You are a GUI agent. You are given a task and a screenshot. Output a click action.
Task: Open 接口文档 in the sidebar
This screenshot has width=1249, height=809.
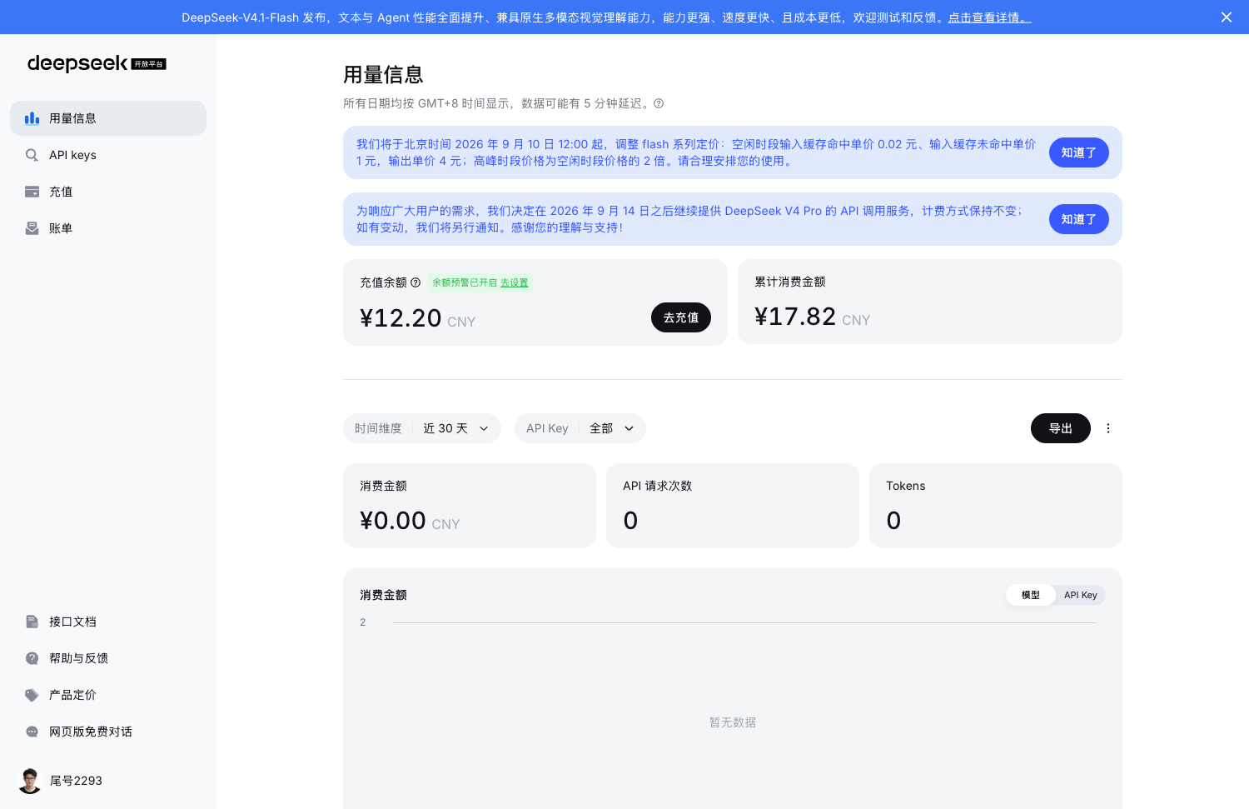108,622
